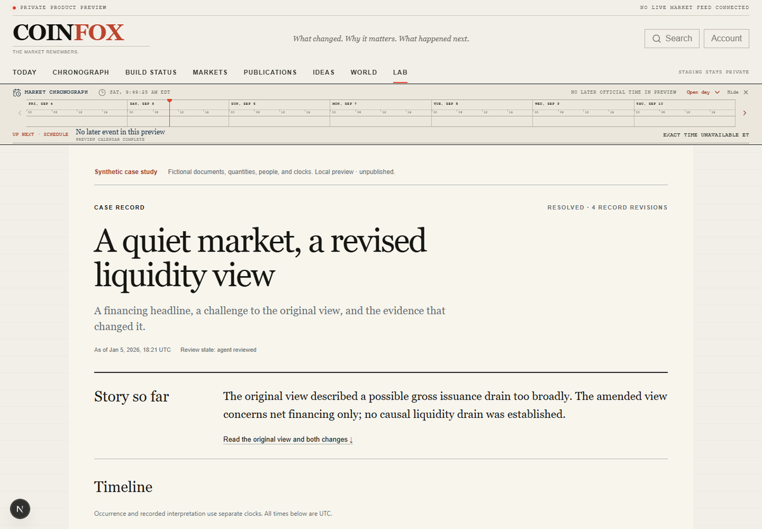Click 'NO LATER OFFICIAL TIME IN PREVIEW' text
This screenshot has height=529, width=762.
[624, 92]
